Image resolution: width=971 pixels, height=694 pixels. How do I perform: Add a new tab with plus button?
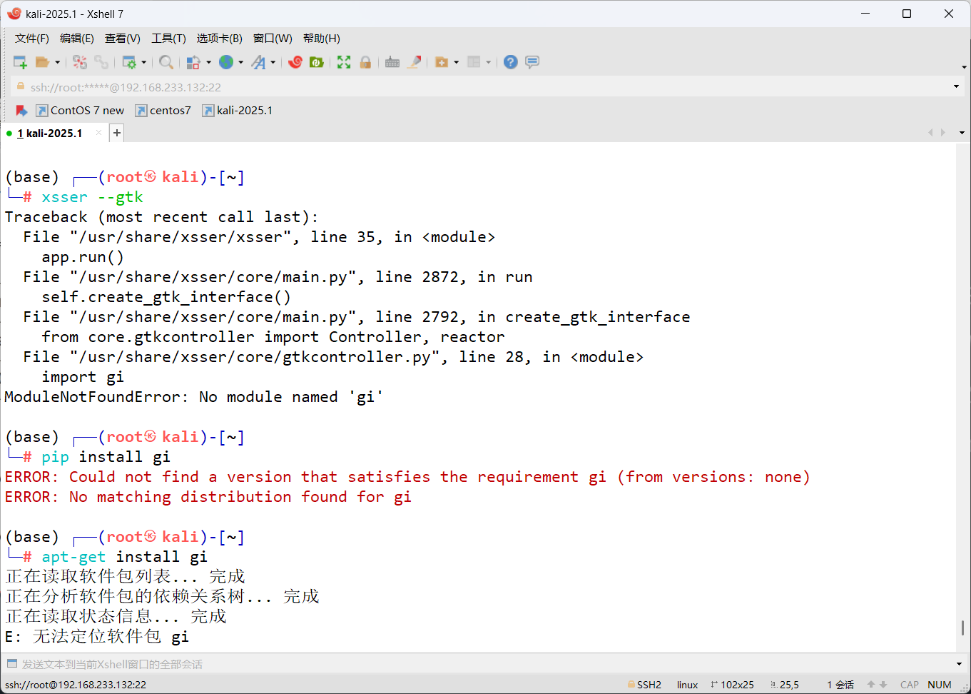tap(117, 133)
